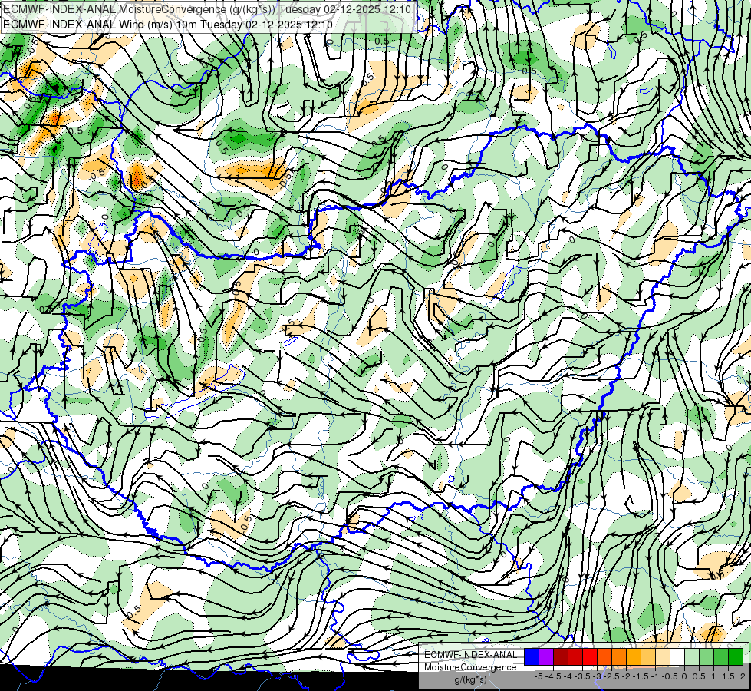
Task: Click the -1.5 legend tick label
Action: coord(641,676)
